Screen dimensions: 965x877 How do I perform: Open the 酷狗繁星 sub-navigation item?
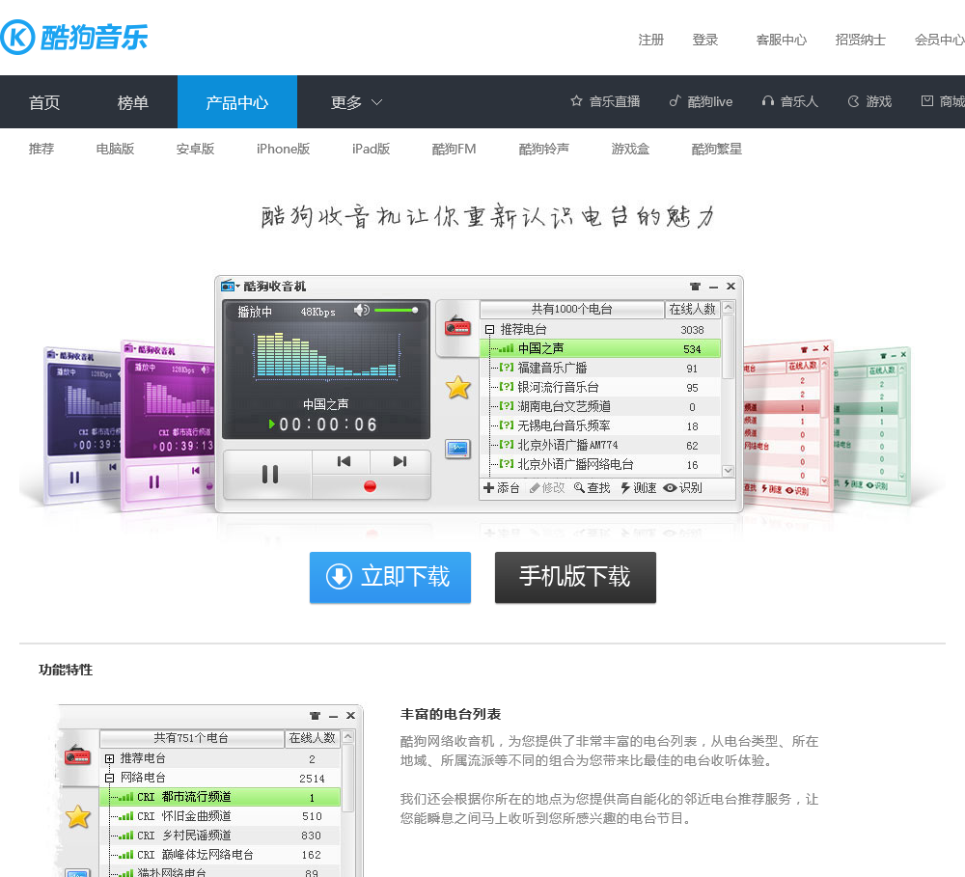click(717, 149)
